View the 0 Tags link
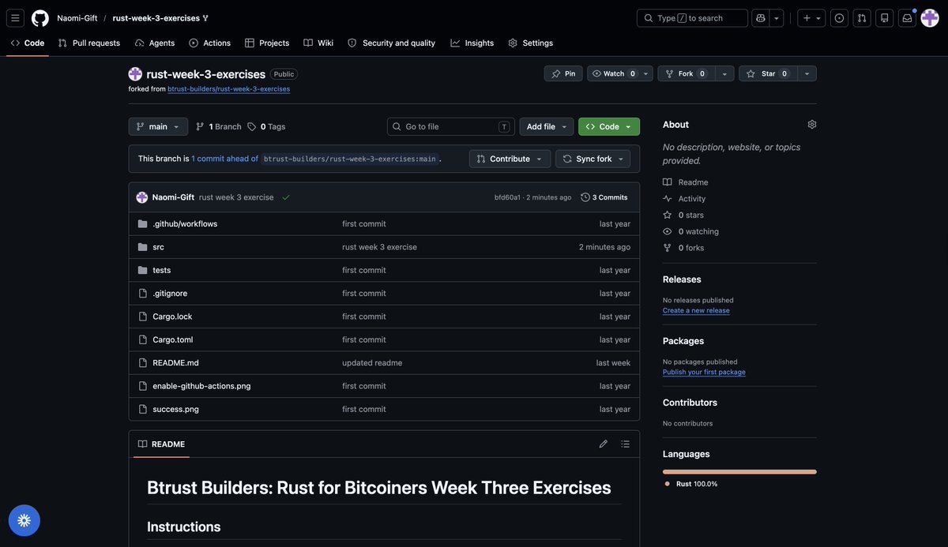Viewport: 948px width, 547px height. 266,126
